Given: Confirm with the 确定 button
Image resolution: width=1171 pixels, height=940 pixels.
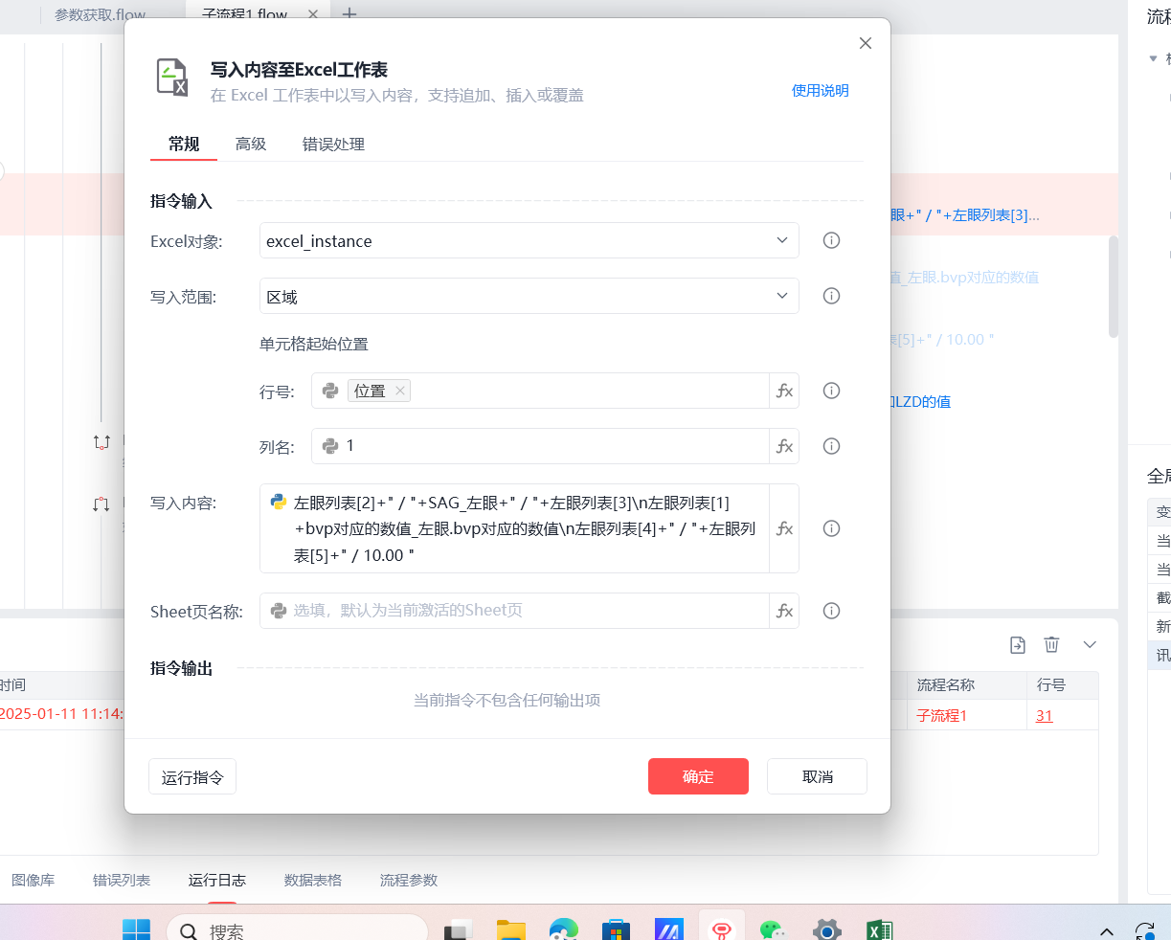Looking at the screenshot, I should click(x=698, y=776).
